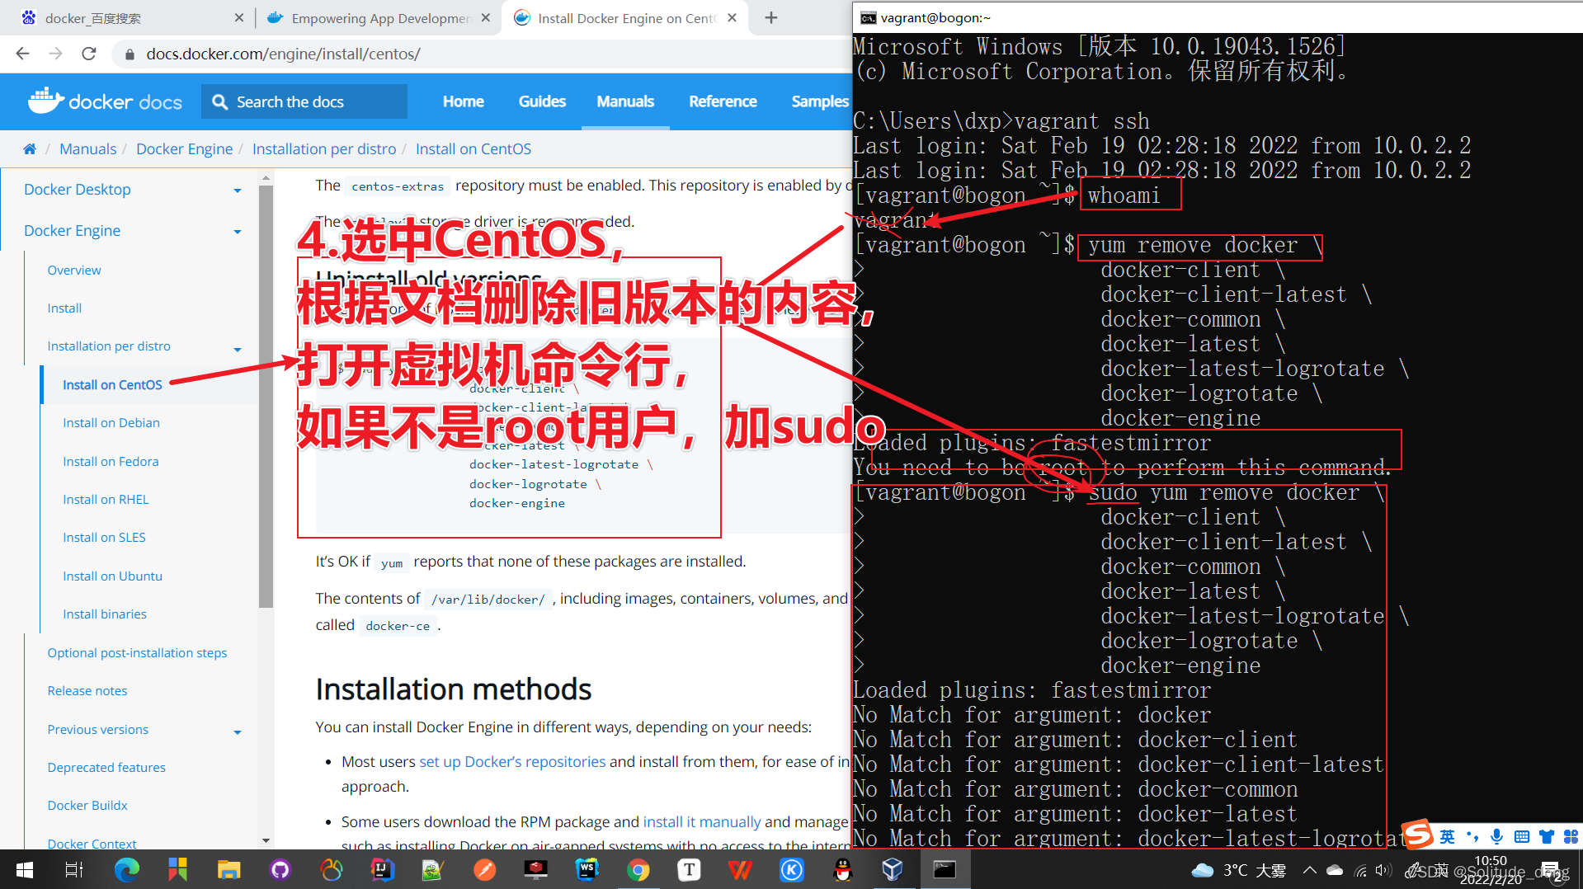Open the Notepad++ taskbar icon

point(433,869)
